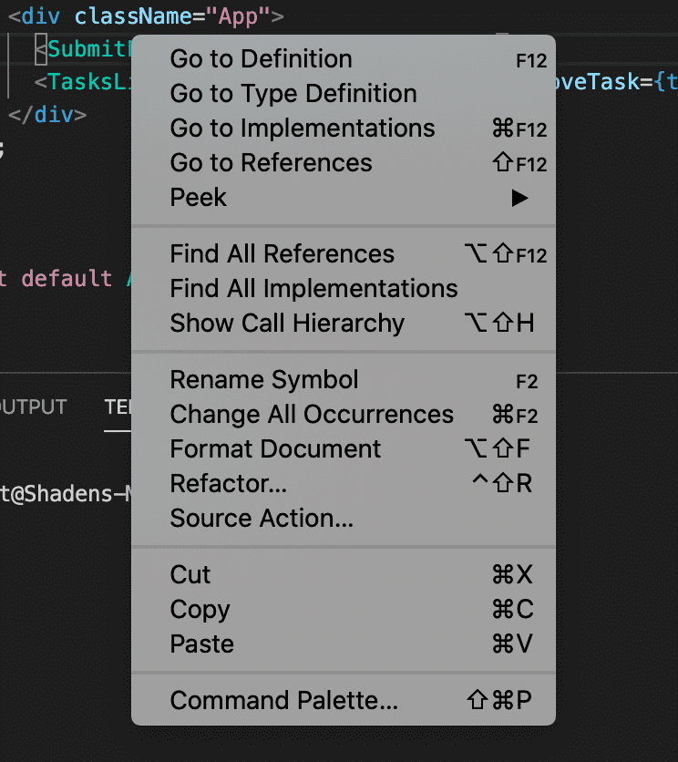The height and width of the screenshot is (762, 678).
Task: Choose Find All References
Action: 282,254
